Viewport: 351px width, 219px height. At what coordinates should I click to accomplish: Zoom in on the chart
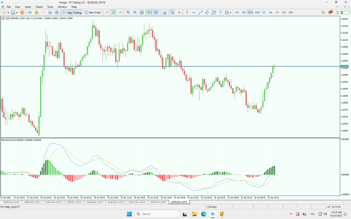point(128,12)
